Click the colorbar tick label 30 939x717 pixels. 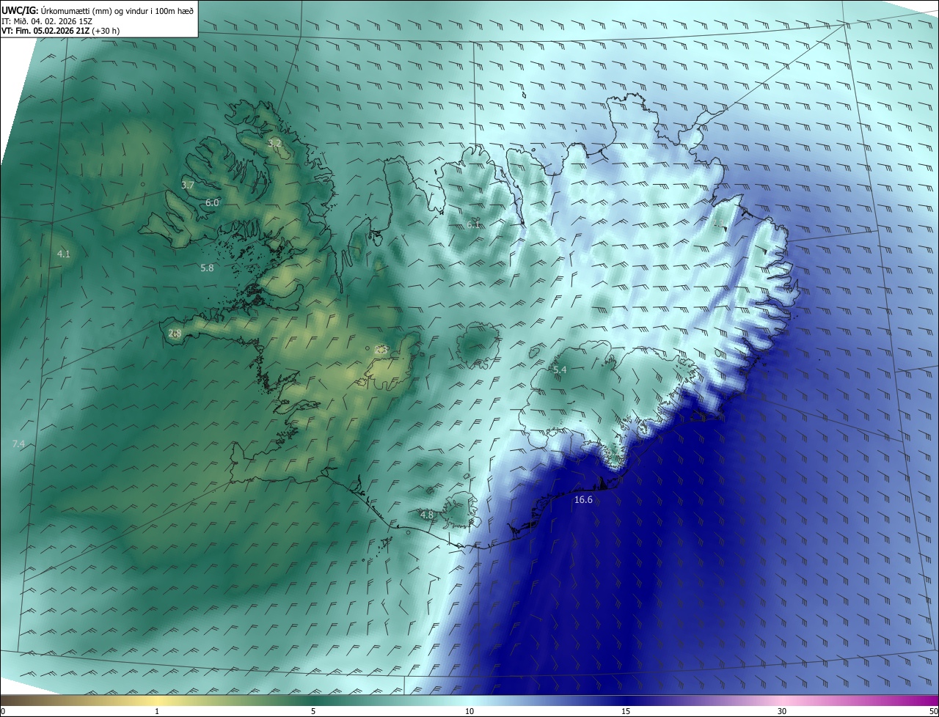coord(782,711)
